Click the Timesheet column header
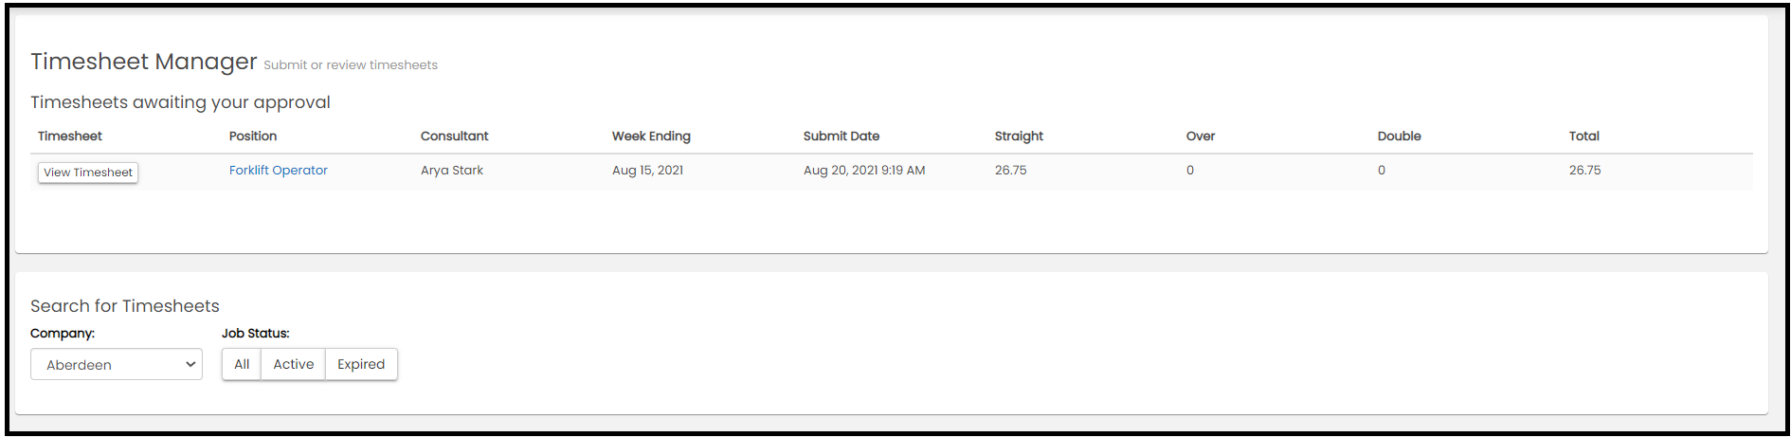The height and width of the screenshot is (437, 1791). click(70, 137)
